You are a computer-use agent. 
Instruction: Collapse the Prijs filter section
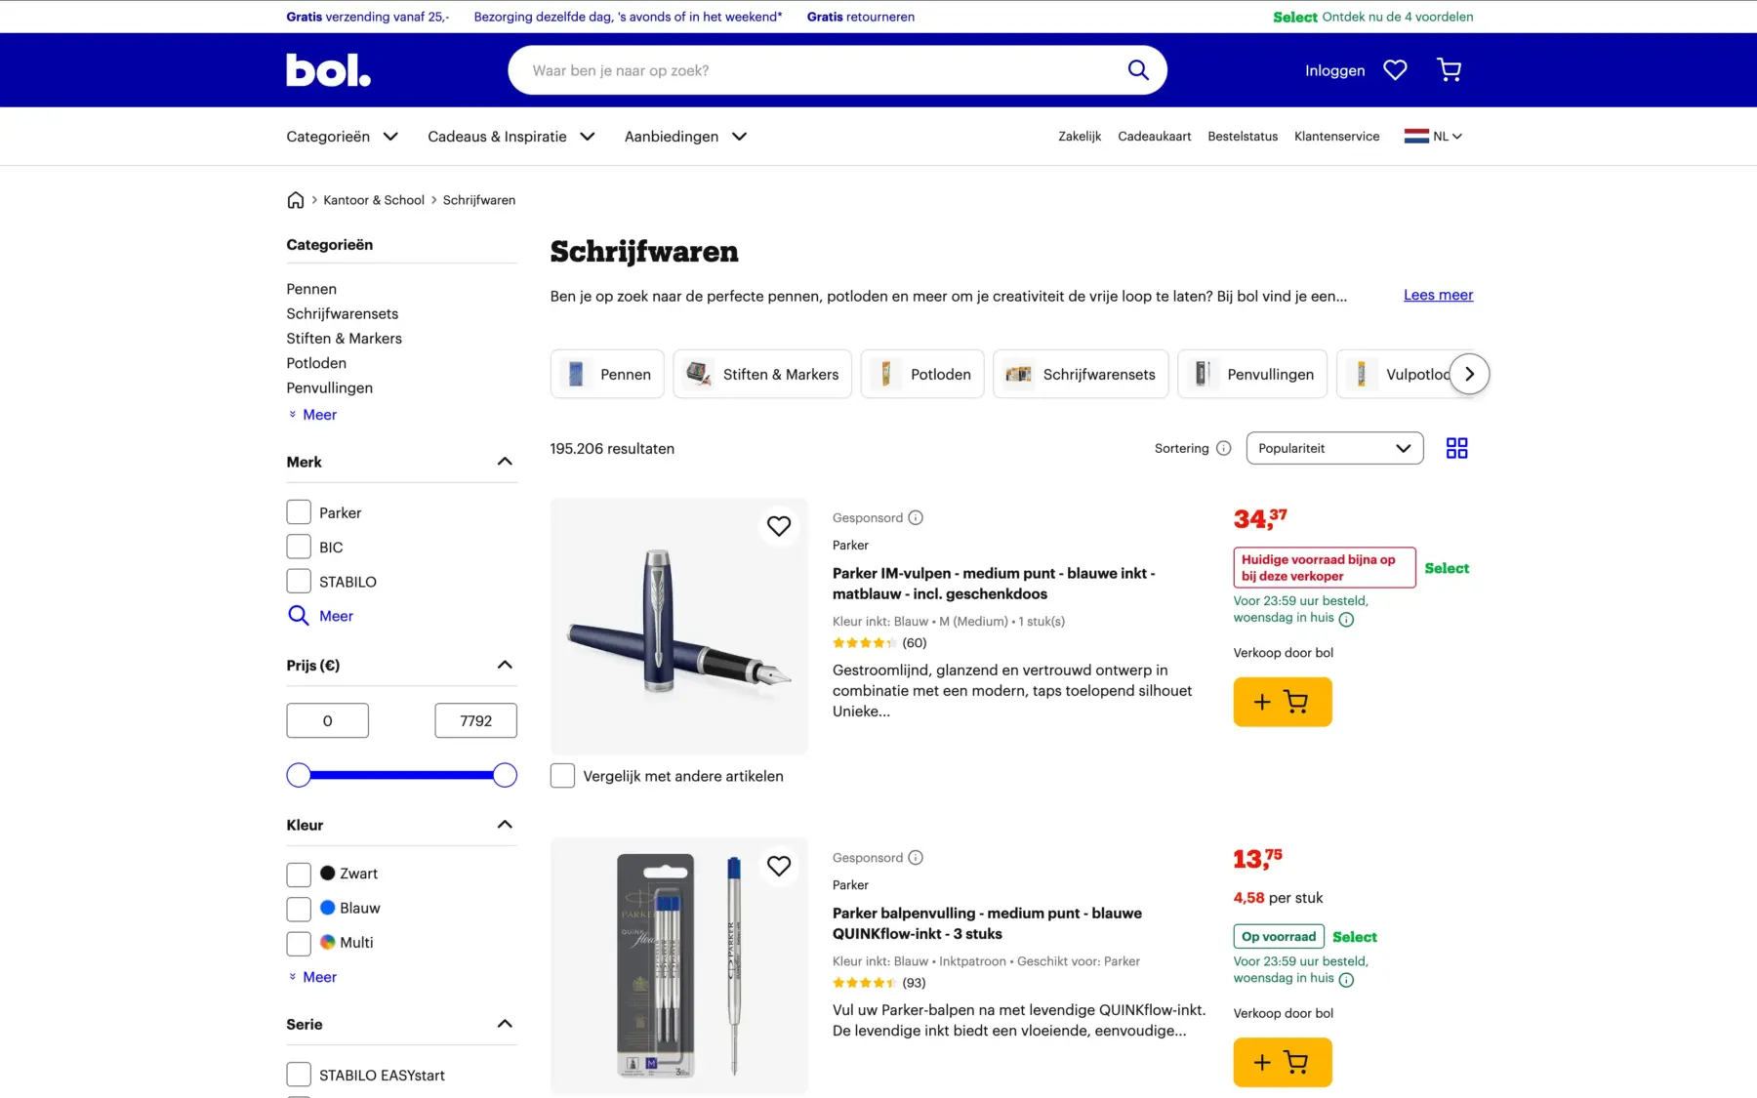(x=505, y=666)
